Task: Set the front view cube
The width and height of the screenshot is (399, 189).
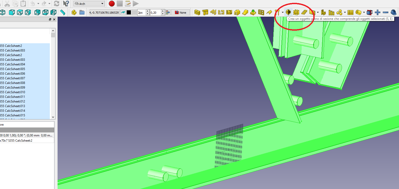Action: tap(12, 12)
